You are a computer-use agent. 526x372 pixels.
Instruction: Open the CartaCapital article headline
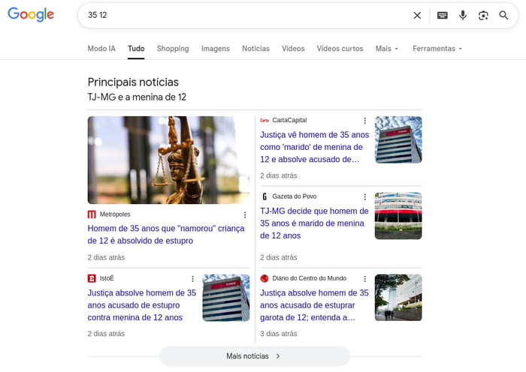click(x=314, y=147)
